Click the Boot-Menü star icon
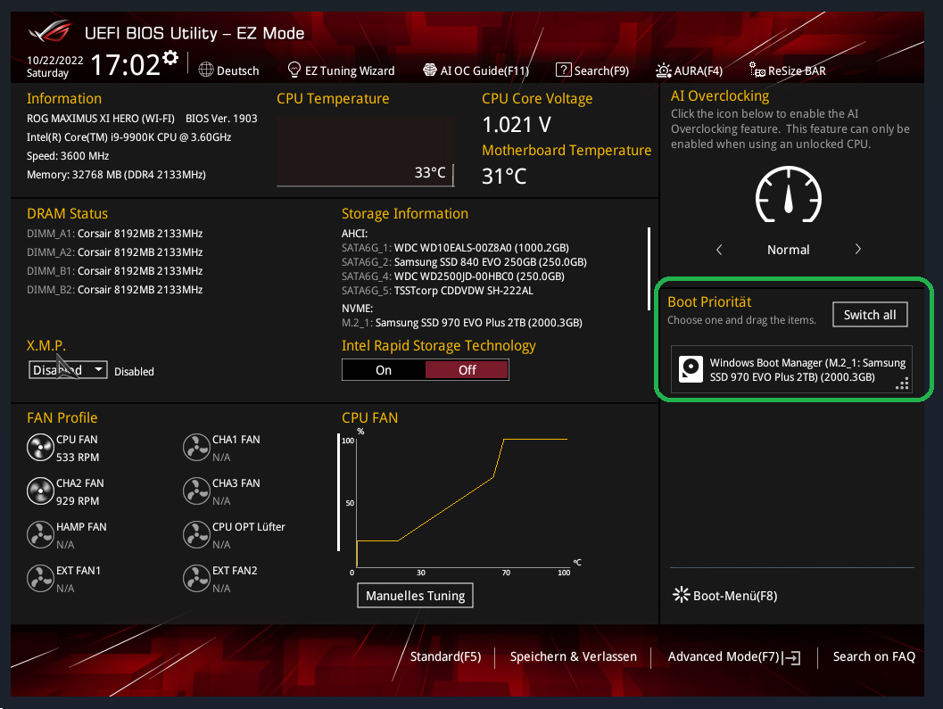This screenshot has height=709, width=943. (682, 595)
